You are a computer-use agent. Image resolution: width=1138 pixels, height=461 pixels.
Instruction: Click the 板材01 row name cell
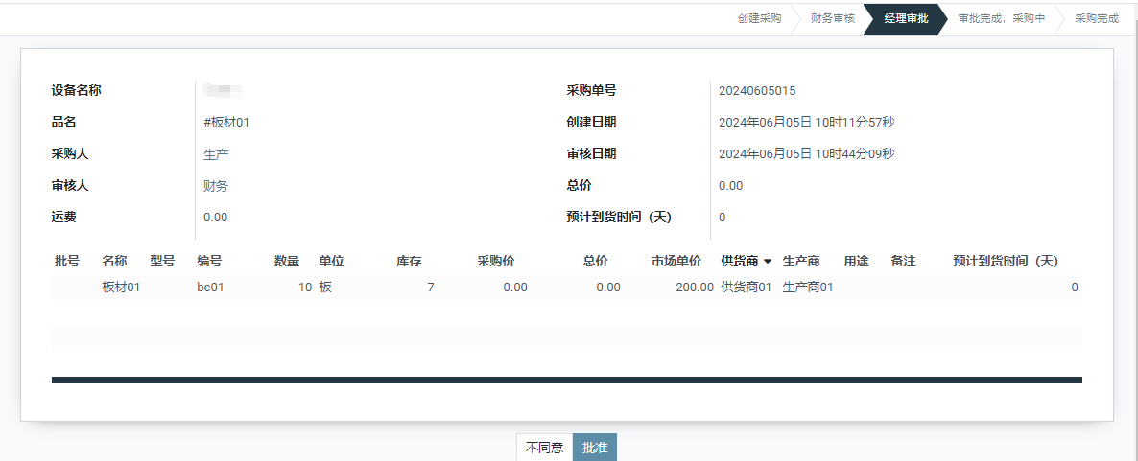(121, 287)
